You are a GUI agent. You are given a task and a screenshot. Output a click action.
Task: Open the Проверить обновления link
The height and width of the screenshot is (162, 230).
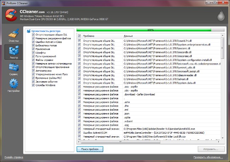point(208,157)
